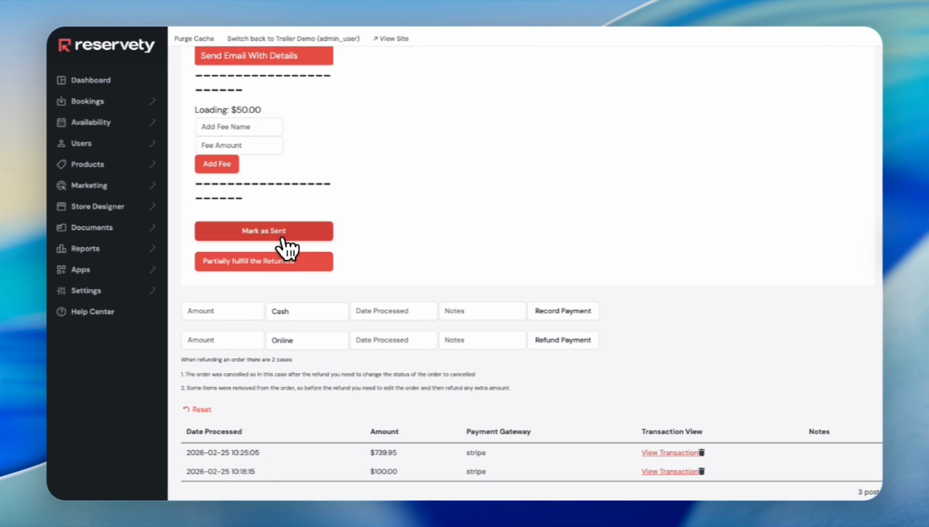Expand the Settings menu chevron
Viewport: 929px width, 527px height.
152,290
